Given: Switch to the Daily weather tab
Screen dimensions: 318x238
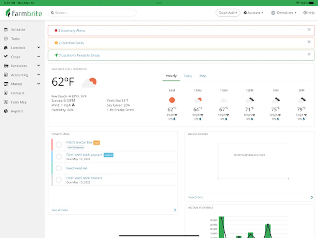Looking at the screenshot, I should [188, 76].
